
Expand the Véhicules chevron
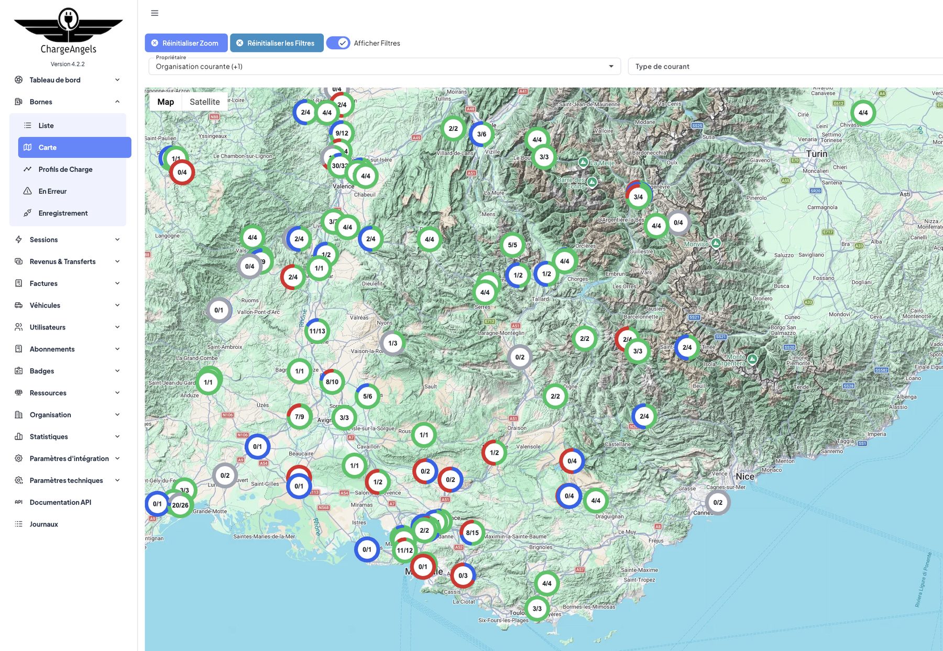(117, 305)
